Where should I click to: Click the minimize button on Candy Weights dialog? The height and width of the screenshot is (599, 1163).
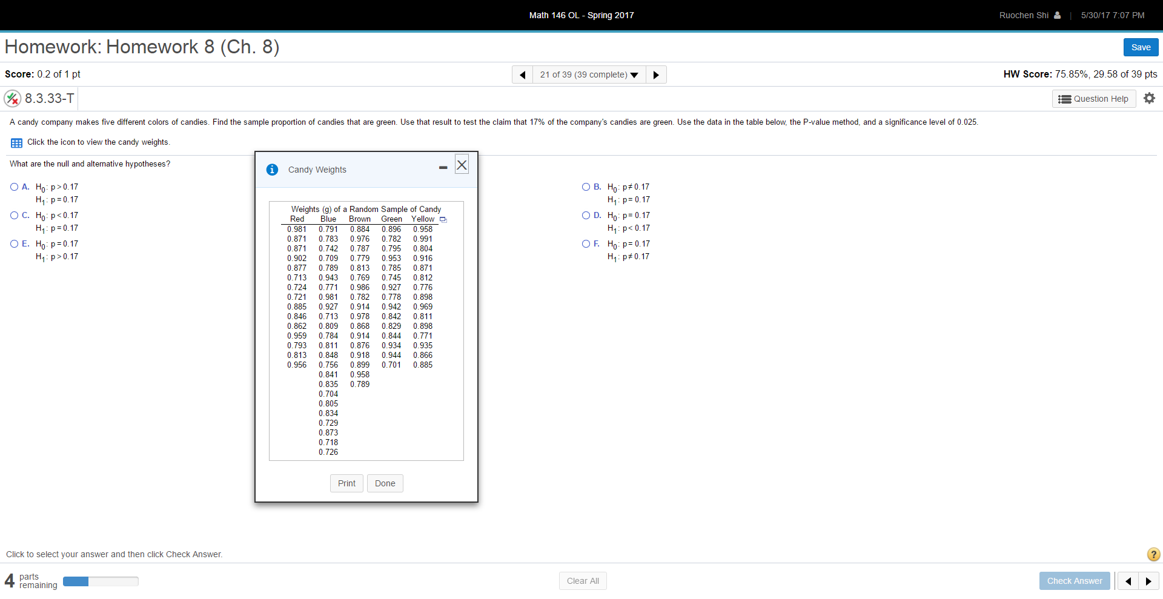[x=442, y=166]
